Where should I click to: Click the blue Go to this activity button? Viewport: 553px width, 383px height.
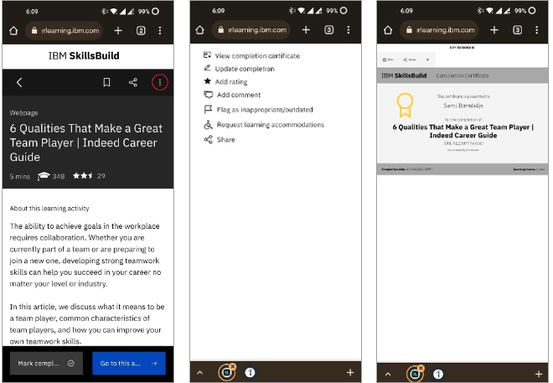click(x=129, y=363)
